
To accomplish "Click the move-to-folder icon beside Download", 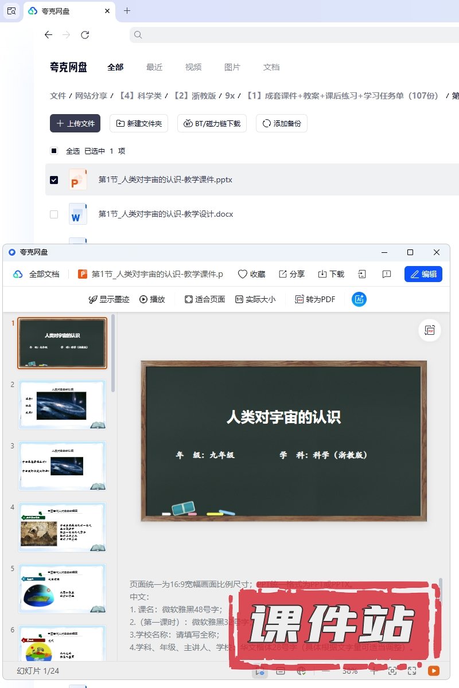I will click(362, 274).
